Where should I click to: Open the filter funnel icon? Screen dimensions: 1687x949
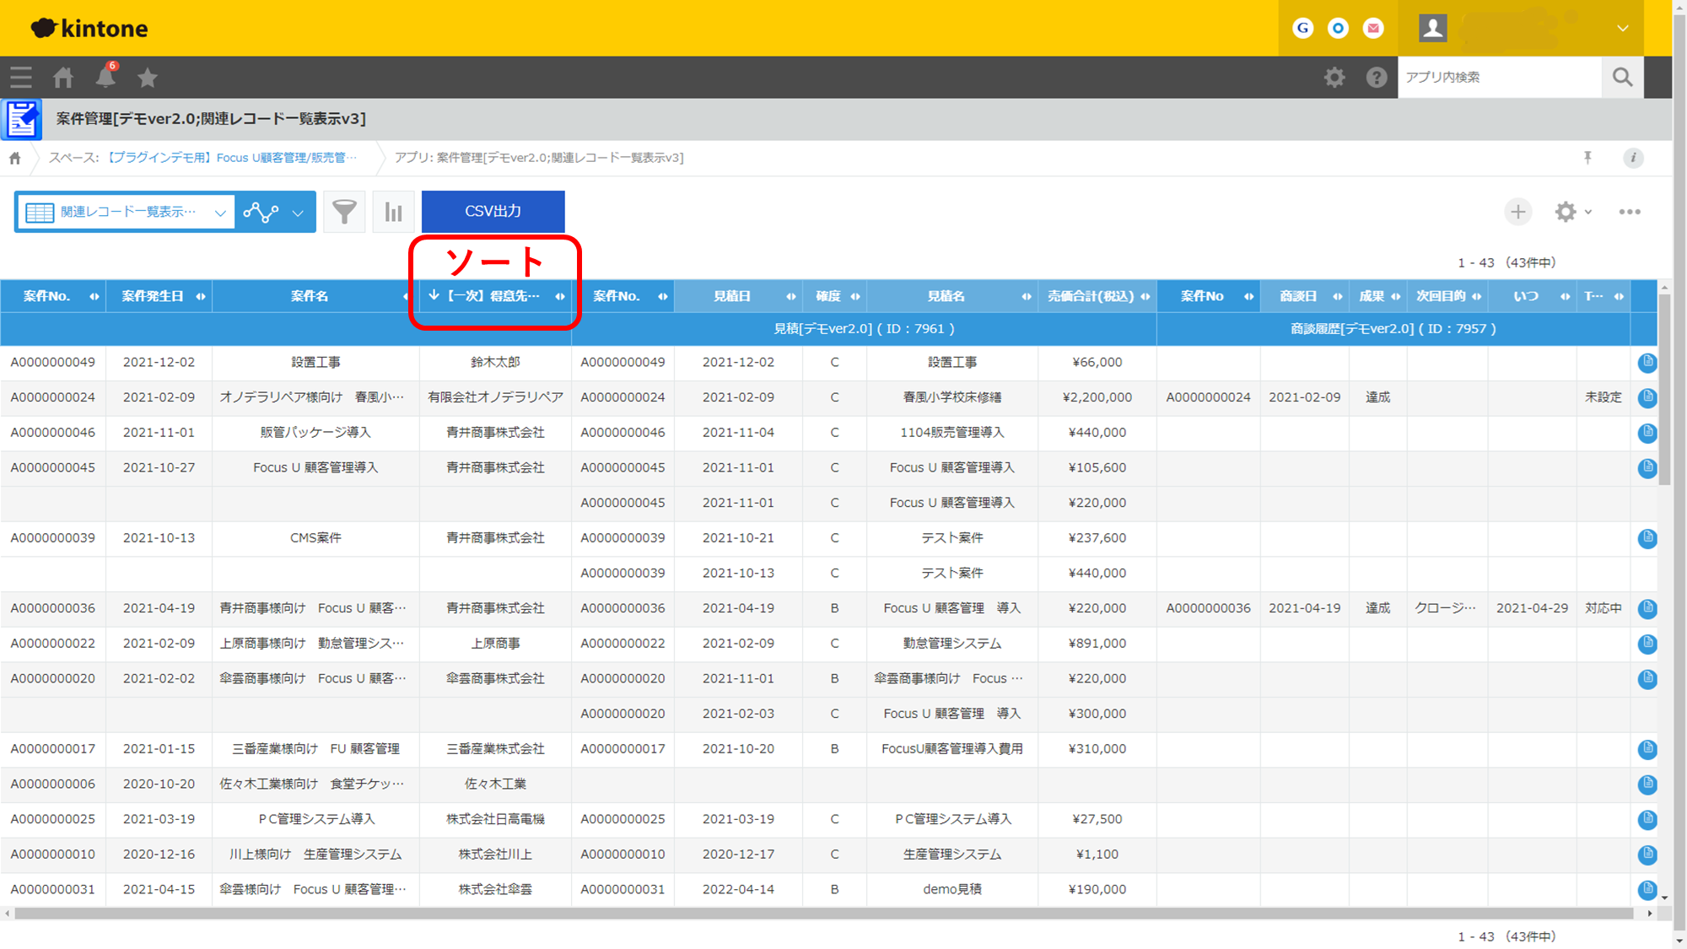344,212
